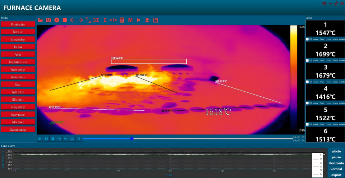
Task: Open Online device menu item
Action: pos(18,122)
